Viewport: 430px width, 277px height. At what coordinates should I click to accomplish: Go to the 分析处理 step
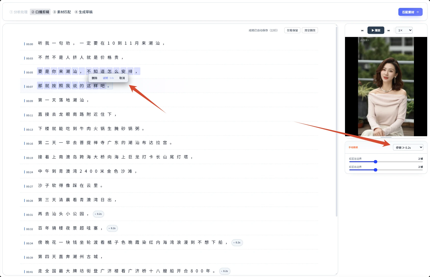point(19,12)
